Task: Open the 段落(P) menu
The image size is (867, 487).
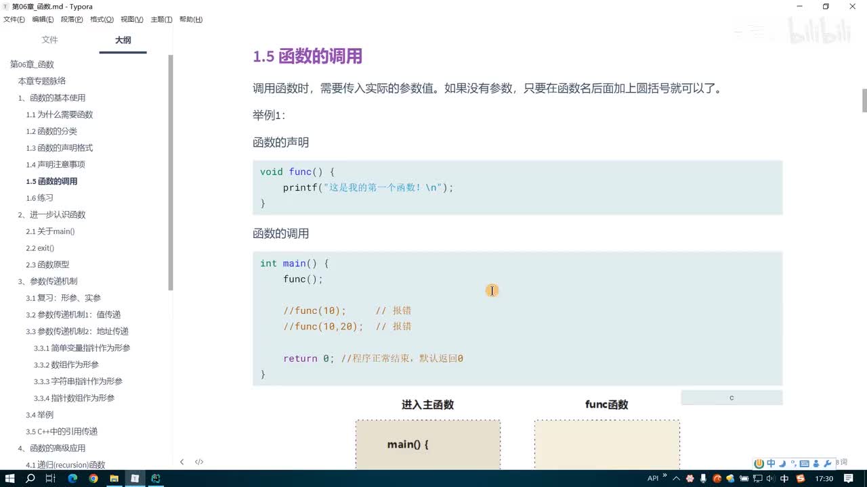Action: pos(72,20)
